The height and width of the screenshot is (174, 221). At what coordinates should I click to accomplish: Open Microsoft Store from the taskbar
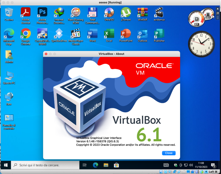pyautogui.click(x=116, y=165)
